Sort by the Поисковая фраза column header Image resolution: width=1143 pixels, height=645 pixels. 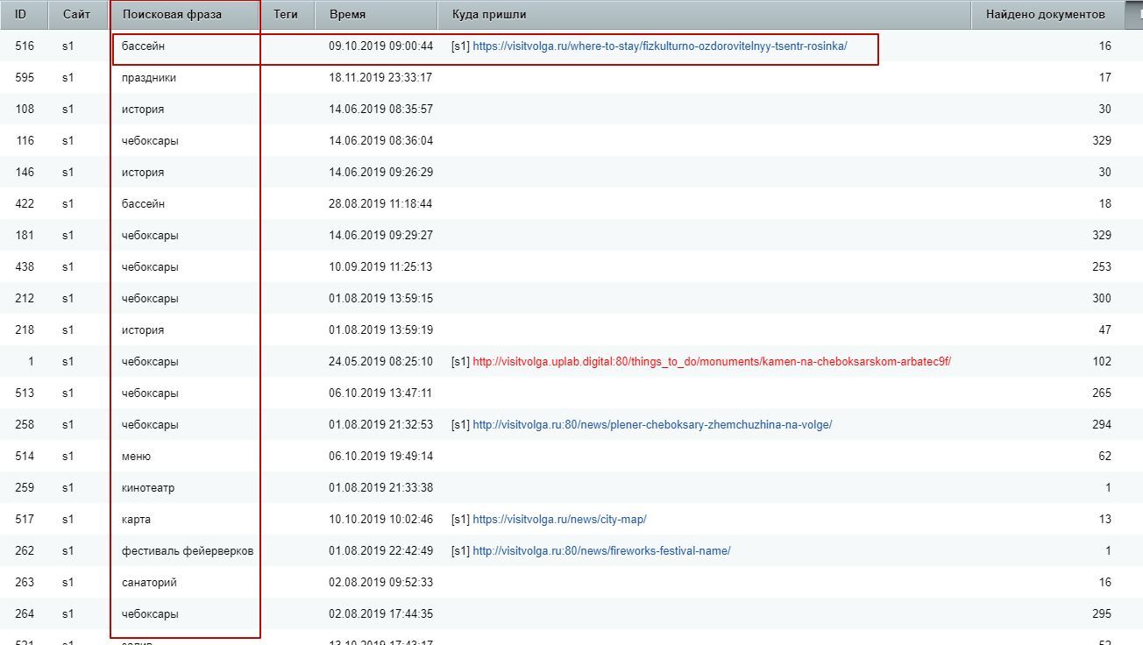(186, 15)
